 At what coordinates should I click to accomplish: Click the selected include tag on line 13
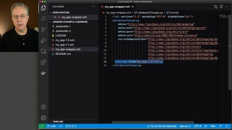click(139, 62)
